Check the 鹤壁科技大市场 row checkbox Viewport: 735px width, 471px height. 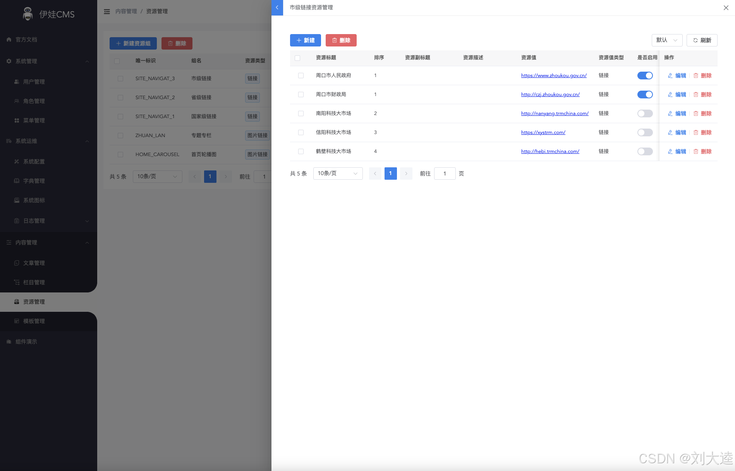pyautogui.click(x=301, y=151)
